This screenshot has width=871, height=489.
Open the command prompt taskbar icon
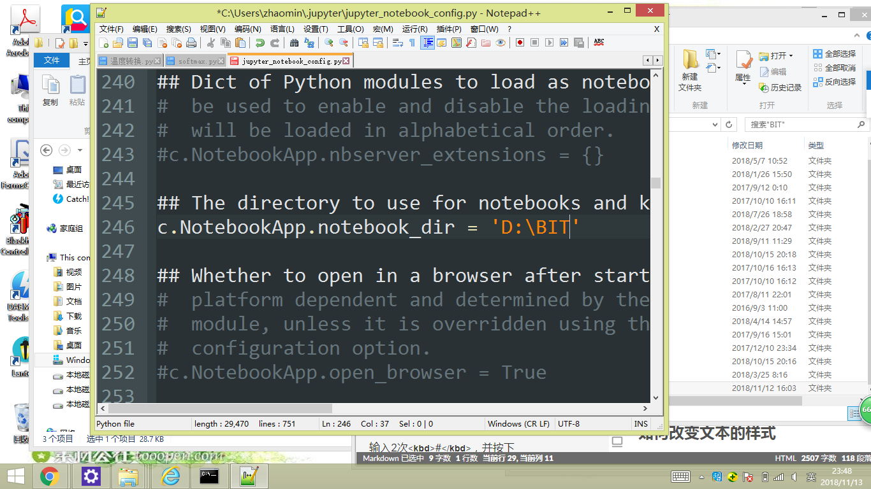click(x=210, y=476)
